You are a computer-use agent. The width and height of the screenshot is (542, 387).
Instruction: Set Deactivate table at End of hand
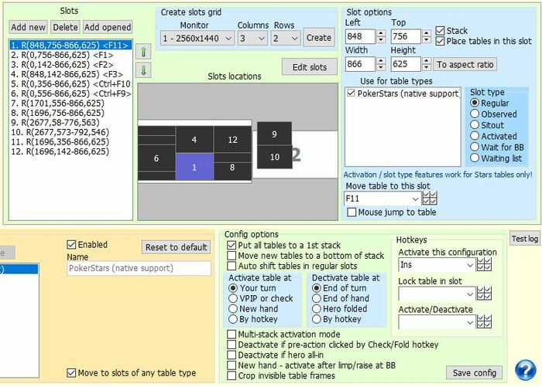click(x=317, y=298)
